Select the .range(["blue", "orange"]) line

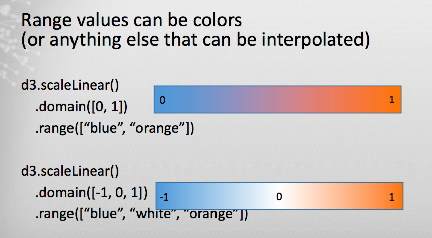coord(115,128)
